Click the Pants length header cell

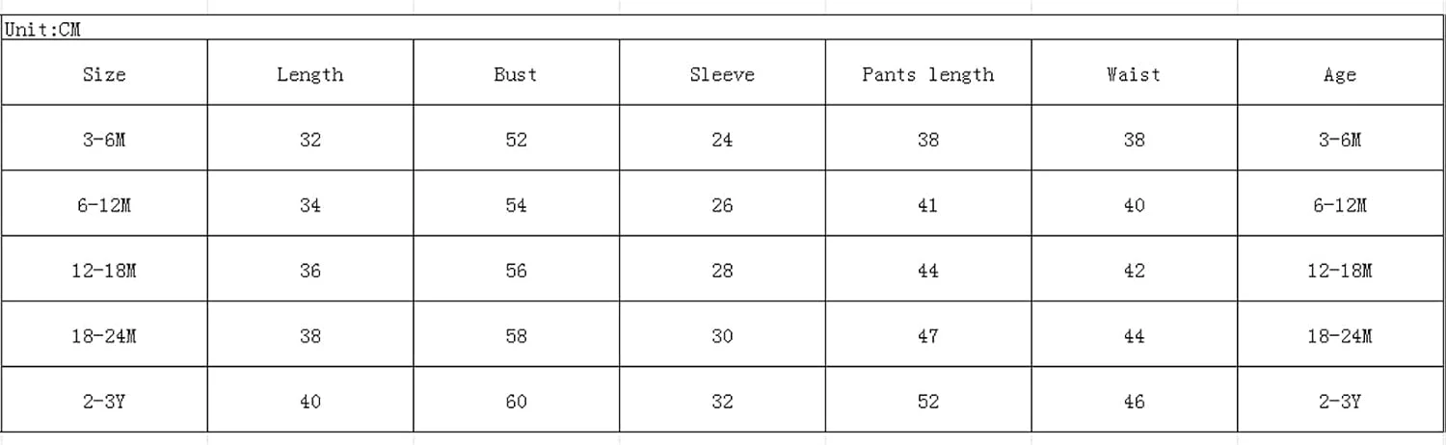927,74
